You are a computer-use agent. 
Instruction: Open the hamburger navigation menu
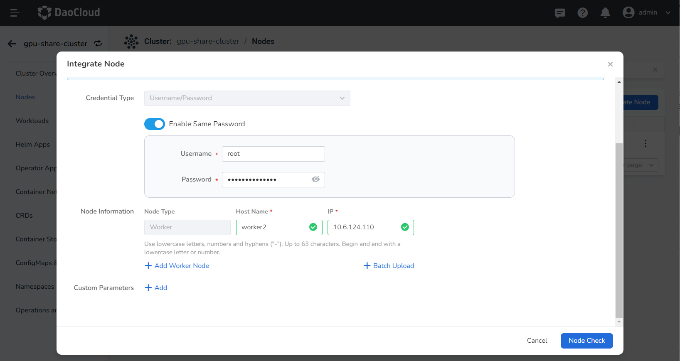pos(15,13)
